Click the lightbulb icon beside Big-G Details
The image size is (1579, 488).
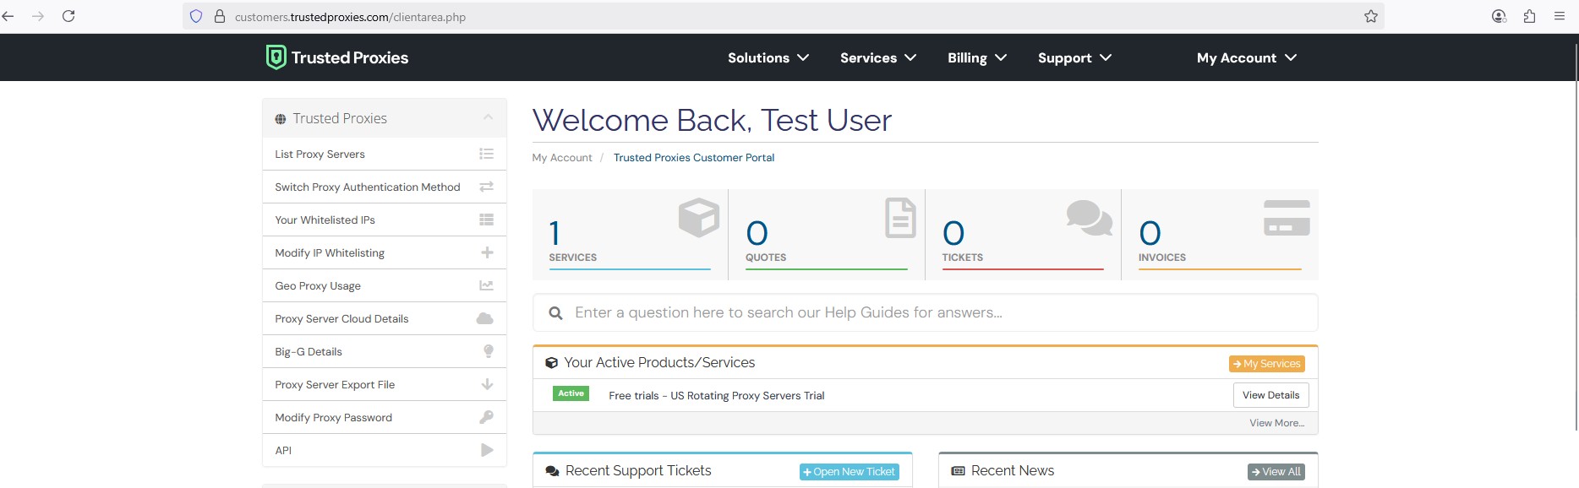point(488,351)
